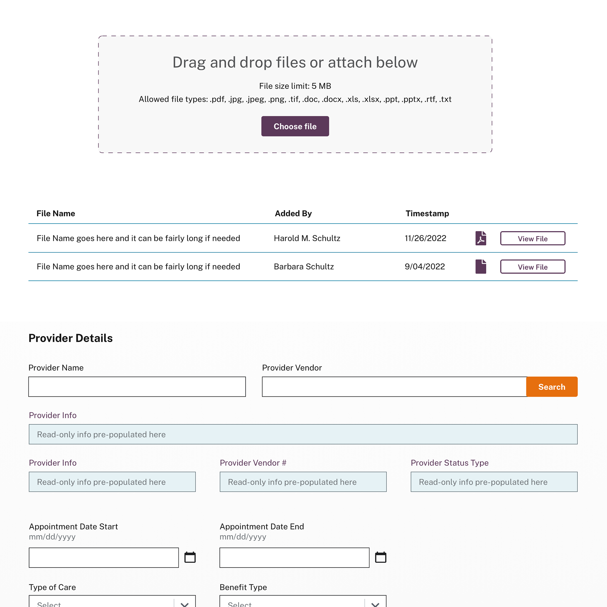The width and height of the screenshot is (607, 607).
Task: Click the Choose file button
Action: click(295, 126)
